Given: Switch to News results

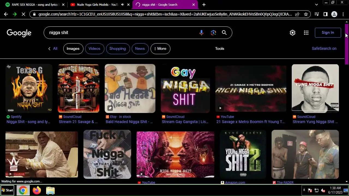Looking at the screenshot, I should [x=140, y=48].
